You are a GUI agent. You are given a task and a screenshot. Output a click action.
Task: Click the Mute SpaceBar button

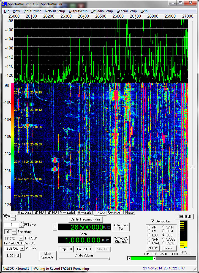48,256
